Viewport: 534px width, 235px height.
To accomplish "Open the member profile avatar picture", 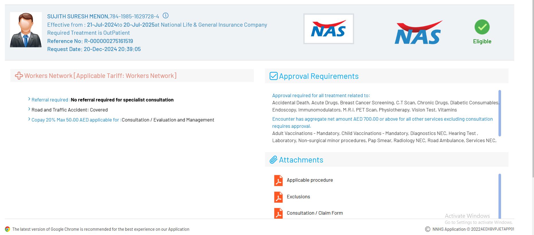I will pos(26,30).
